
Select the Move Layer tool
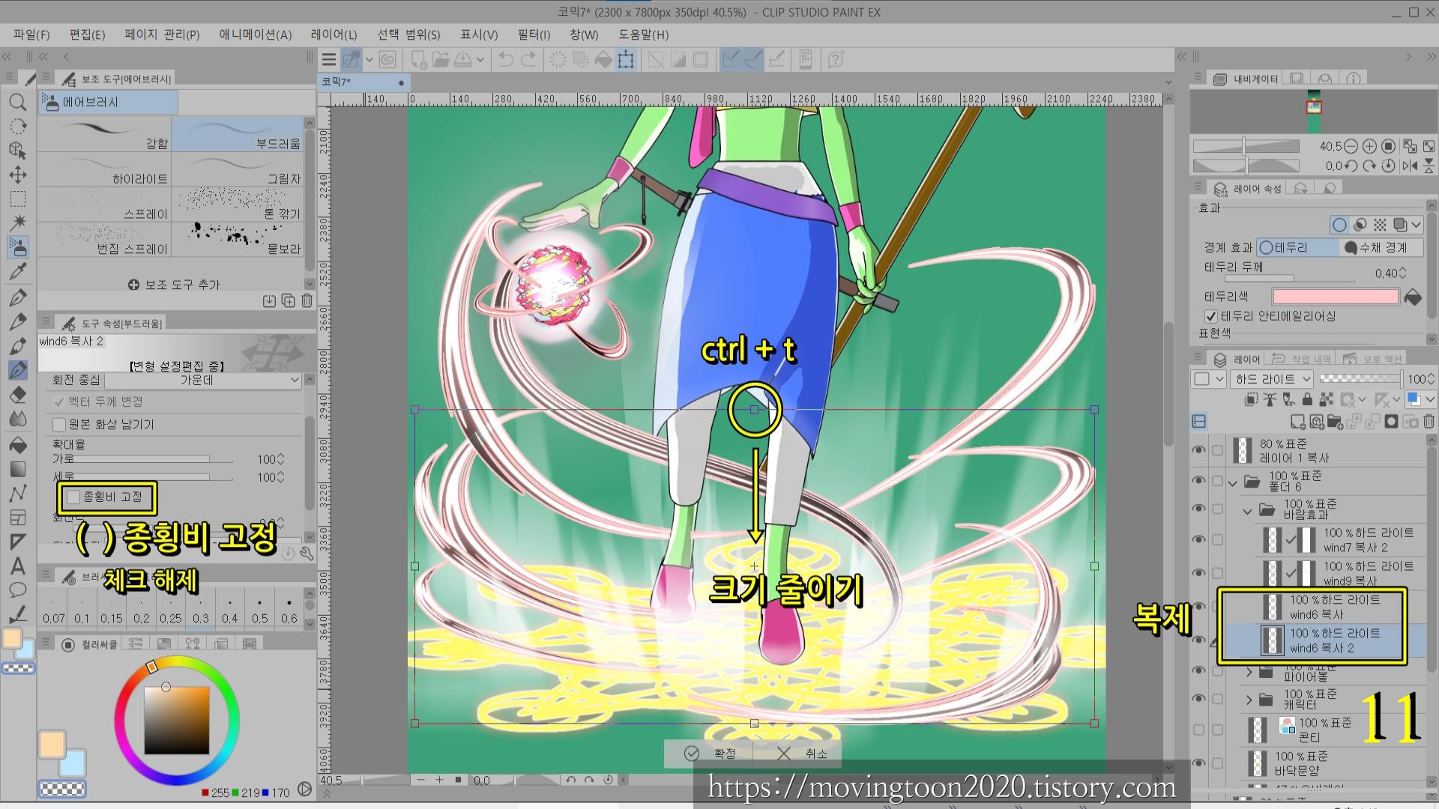coord(18,175)
